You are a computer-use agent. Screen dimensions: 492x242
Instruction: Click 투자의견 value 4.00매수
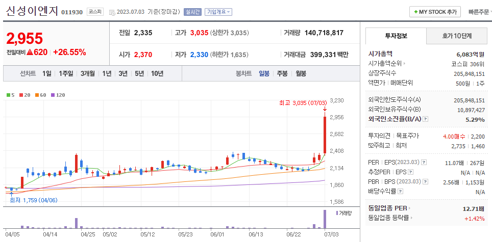[x=454, y=137]
